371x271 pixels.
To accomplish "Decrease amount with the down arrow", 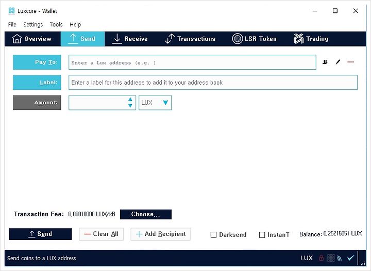I will (130, 106).
